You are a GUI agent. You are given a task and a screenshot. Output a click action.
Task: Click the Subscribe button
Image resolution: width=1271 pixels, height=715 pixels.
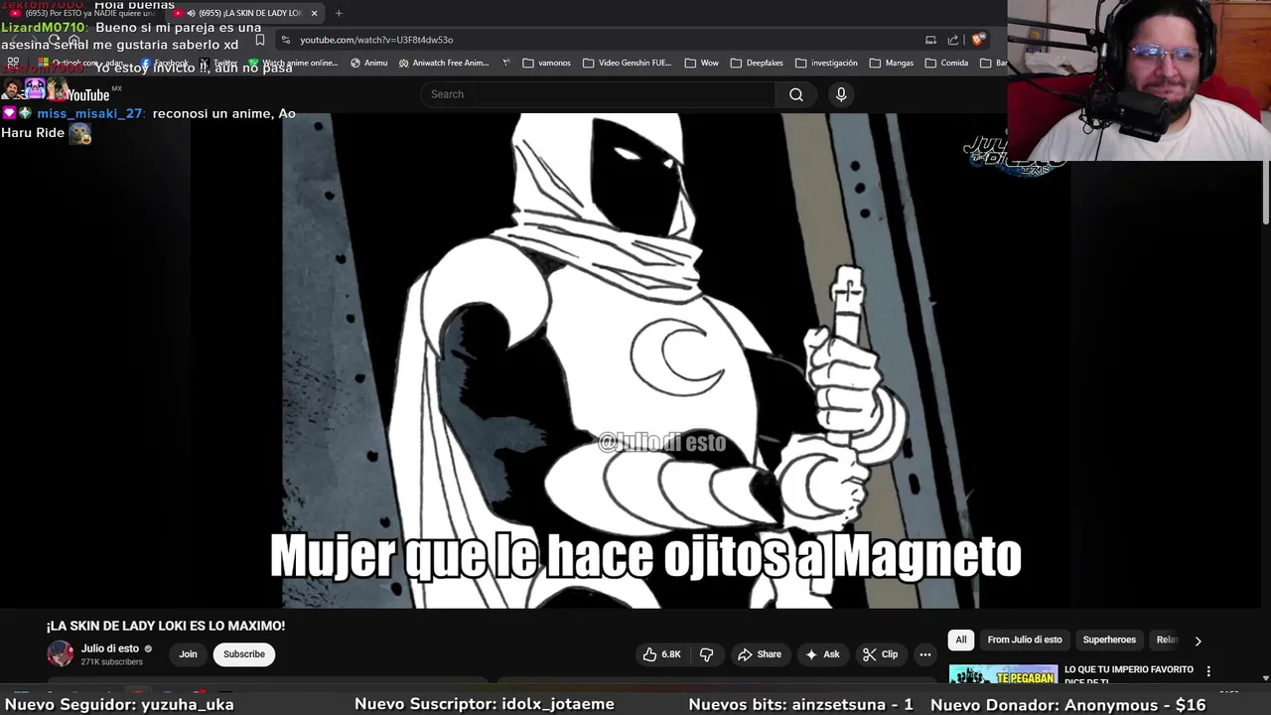tap(244, 654)
